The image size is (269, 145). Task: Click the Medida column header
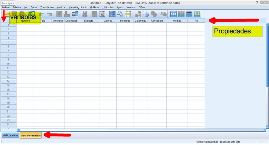pos(177,21)
